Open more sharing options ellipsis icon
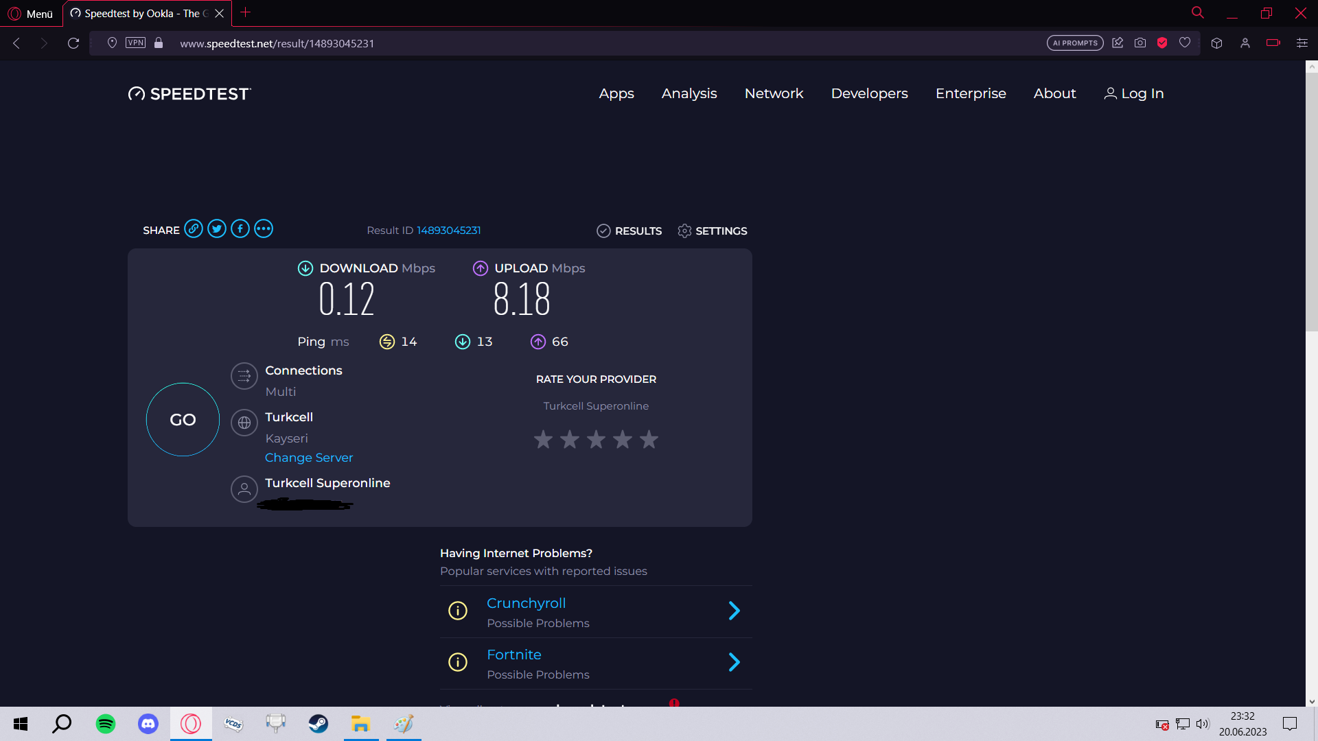The height and width of the screenshot is (741, 1318). [x=264, y=229]
